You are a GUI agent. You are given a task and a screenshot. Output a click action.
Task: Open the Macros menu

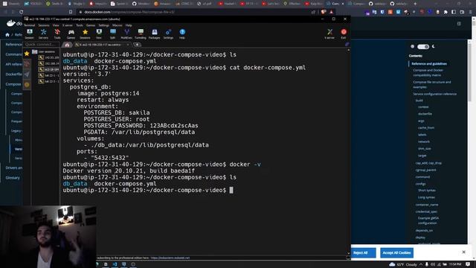point(118,25)
